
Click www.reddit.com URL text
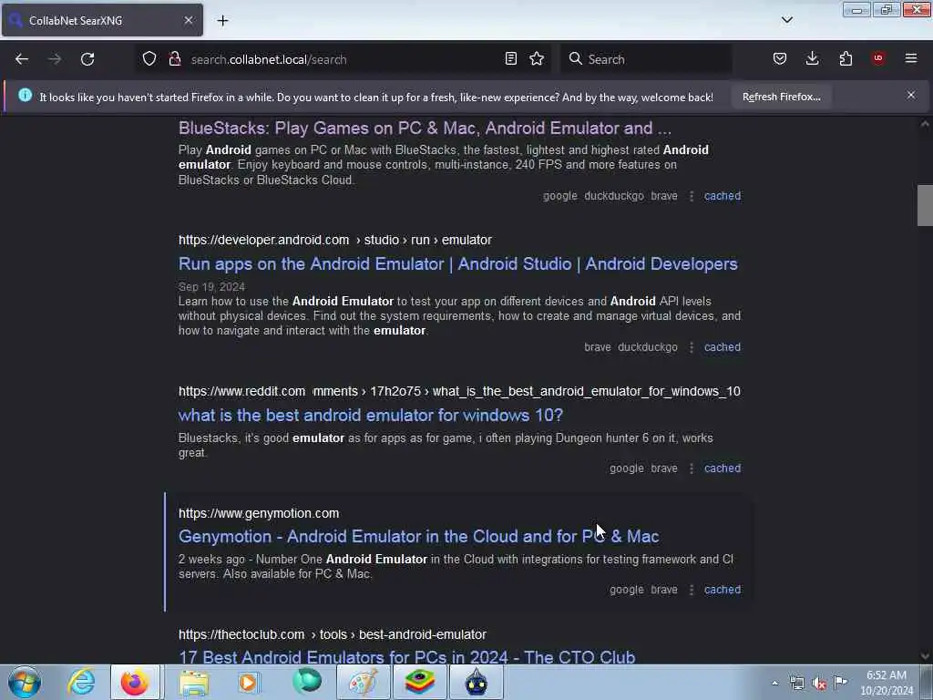click(241, 391)
